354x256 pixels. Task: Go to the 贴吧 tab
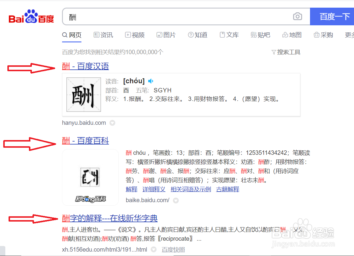click(x=260, y=35)
